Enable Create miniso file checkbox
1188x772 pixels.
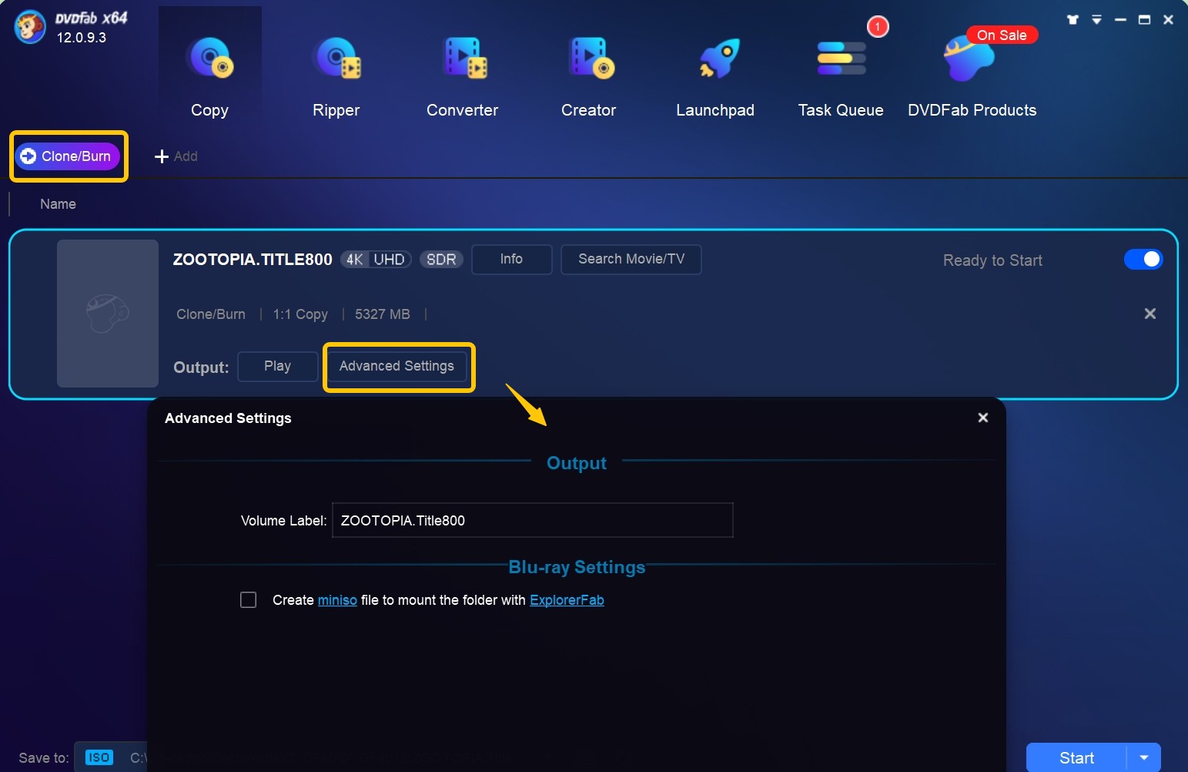pos(249,600)
